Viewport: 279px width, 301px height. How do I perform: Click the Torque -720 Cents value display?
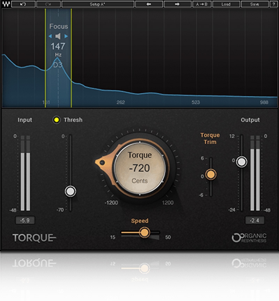pyautogui.click(x=139, y=168)
